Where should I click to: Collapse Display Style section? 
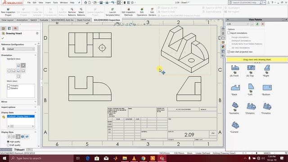35,132
